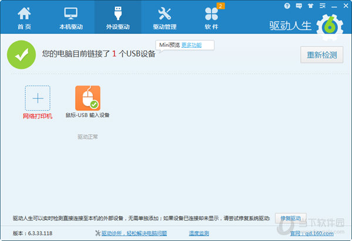This screenshot has width=352, height=241.
Task: Click the version 6.3.33.118 text
Action: click(x=32, y=233)
